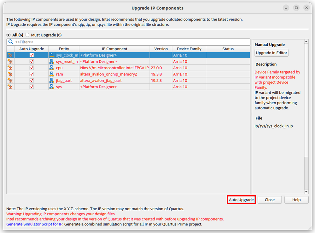315x233 pixels.
Task: Click the Close button
Action: coord(270,200)
